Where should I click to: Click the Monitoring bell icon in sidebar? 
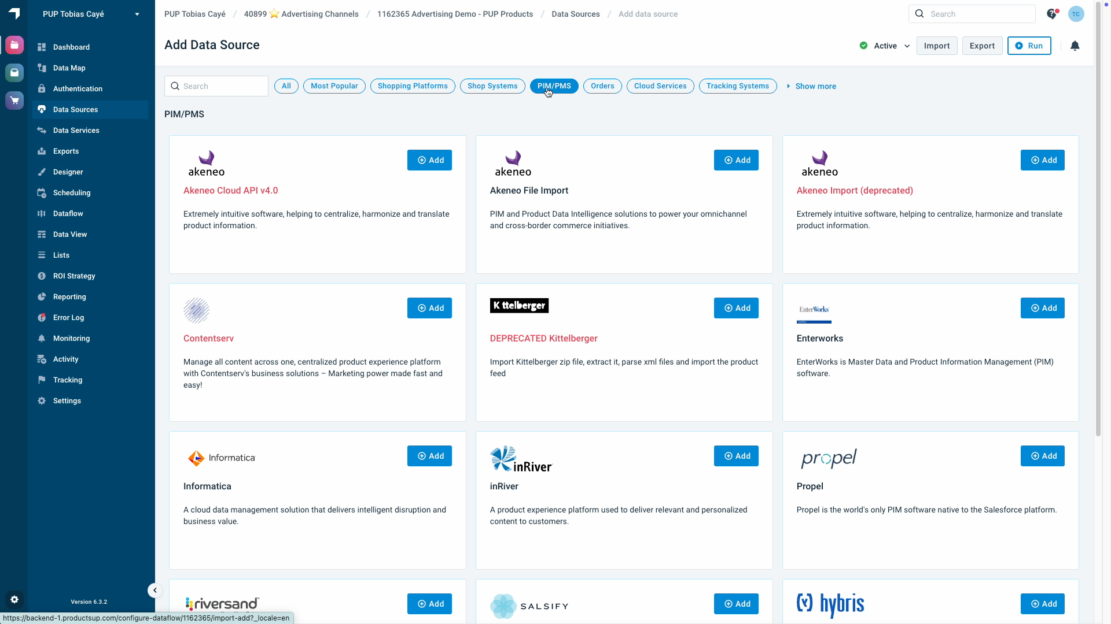(x=42, y=338)
